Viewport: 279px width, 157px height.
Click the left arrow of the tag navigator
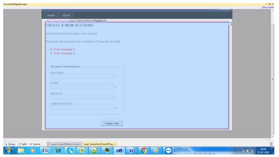coord(48,144)
